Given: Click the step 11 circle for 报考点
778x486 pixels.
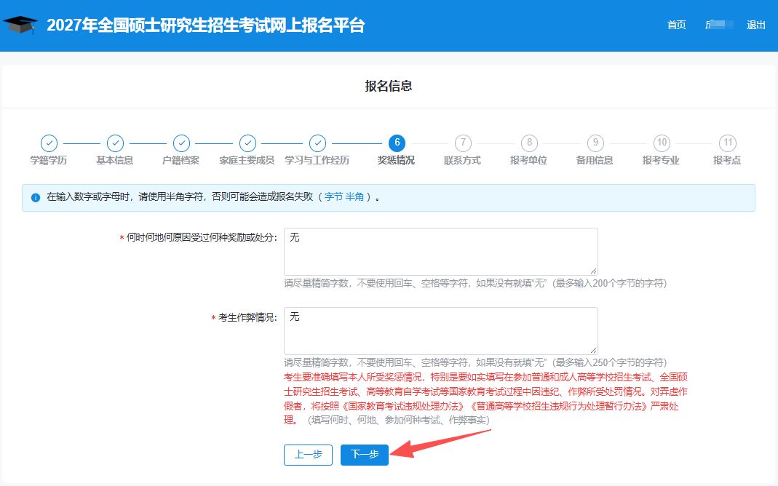Looking at the screenshot, I should [728, 143].
